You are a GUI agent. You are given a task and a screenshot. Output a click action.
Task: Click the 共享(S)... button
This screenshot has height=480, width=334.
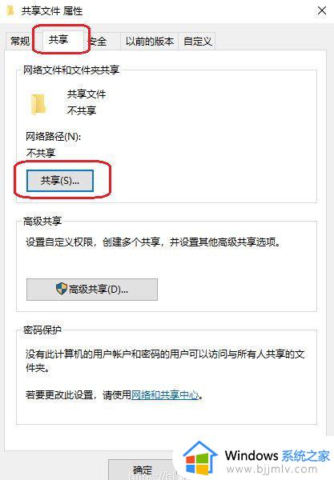60,181
